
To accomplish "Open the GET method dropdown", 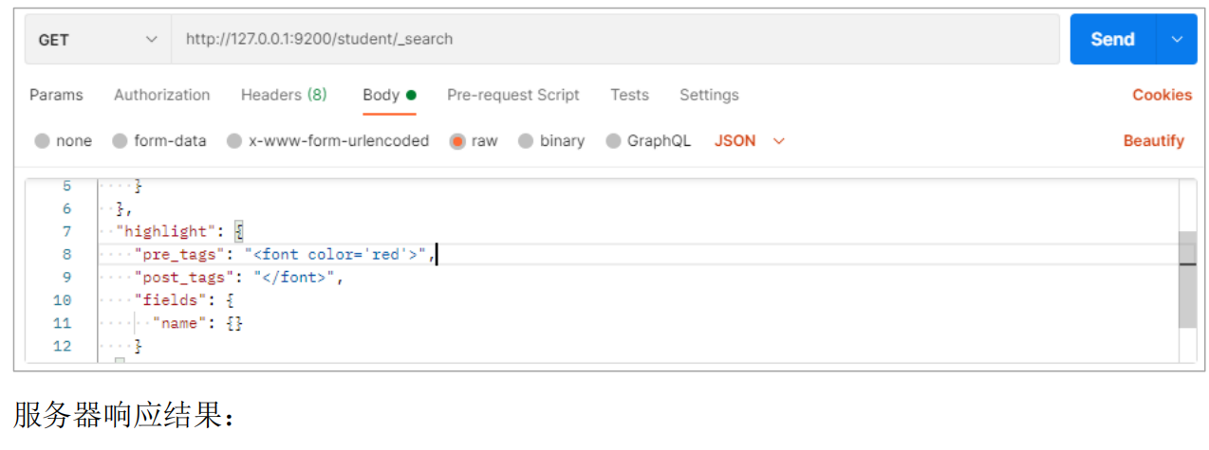I will pyautogui.click(x=97, y=40).
